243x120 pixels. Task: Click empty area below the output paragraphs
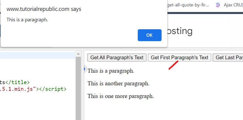pyautogui.click(x=163, y=110)
